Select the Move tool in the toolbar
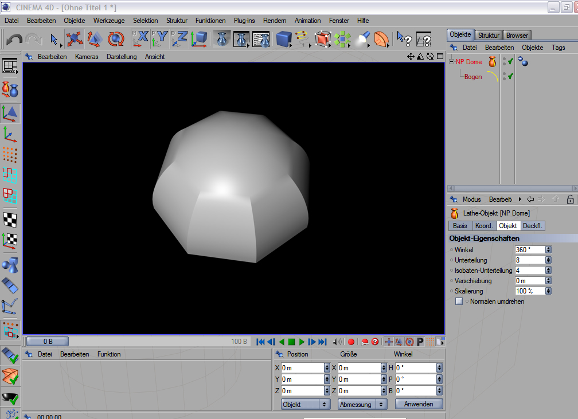 (74, 39)
